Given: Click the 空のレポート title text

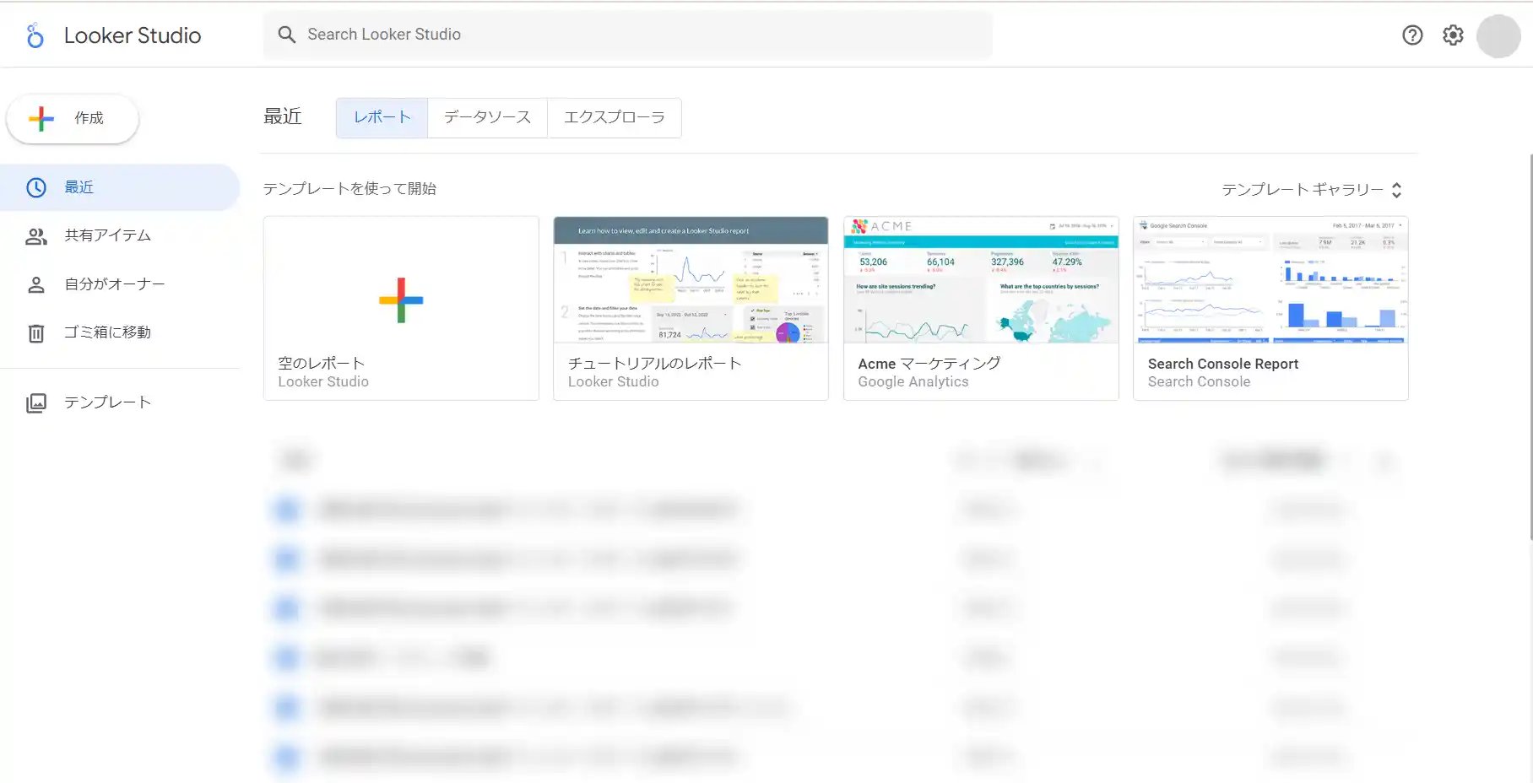Looking at the screenshot, I should (322, 363).
